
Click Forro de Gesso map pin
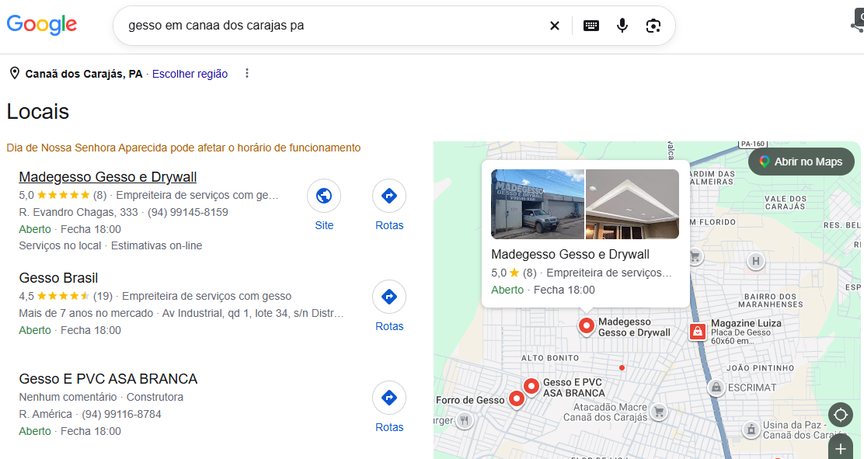point(517,398)
